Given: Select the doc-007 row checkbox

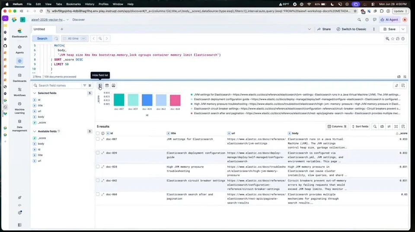Looking at the screenshot, I should (98, 139).
